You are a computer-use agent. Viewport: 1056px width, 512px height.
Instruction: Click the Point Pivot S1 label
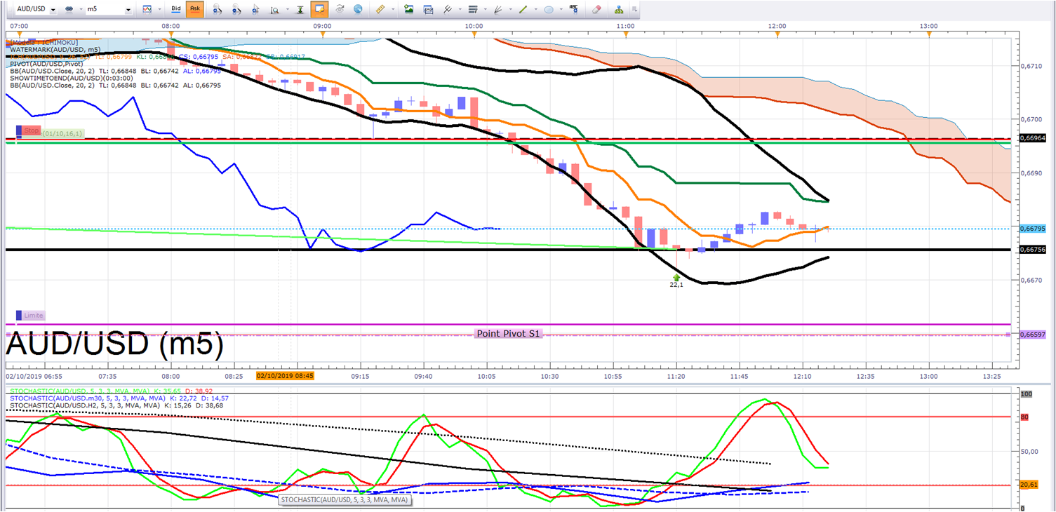pos(509,334)
